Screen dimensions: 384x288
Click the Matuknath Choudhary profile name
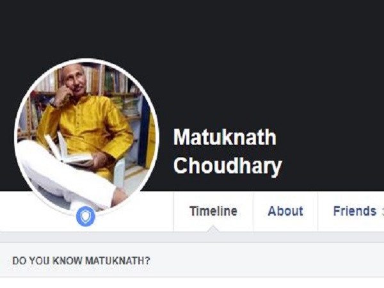click(227, 151)
